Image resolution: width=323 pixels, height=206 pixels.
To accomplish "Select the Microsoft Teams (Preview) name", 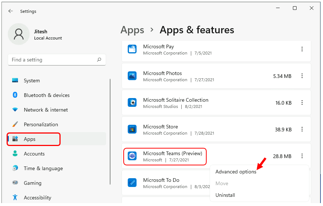I will [173, 153].
